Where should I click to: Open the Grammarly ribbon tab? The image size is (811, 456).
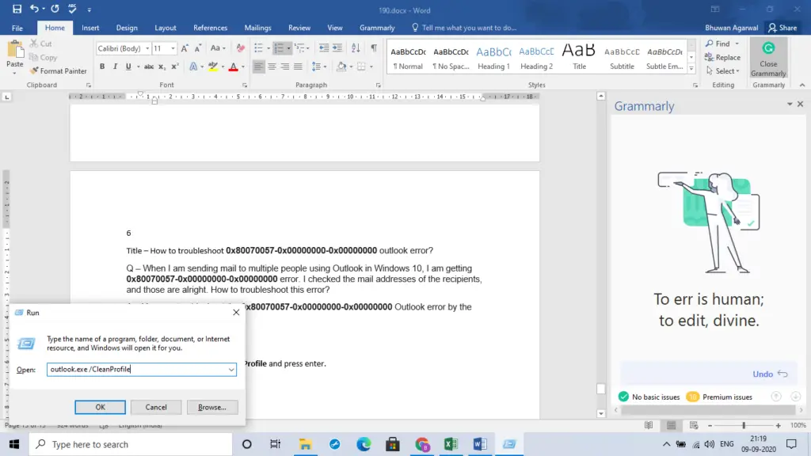click(377, 28)
